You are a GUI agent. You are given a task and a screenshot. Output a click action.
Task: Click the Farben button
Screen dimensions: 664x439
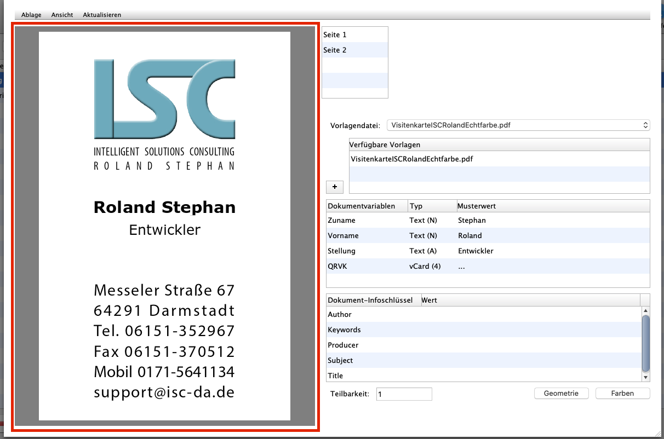[622, 394]
